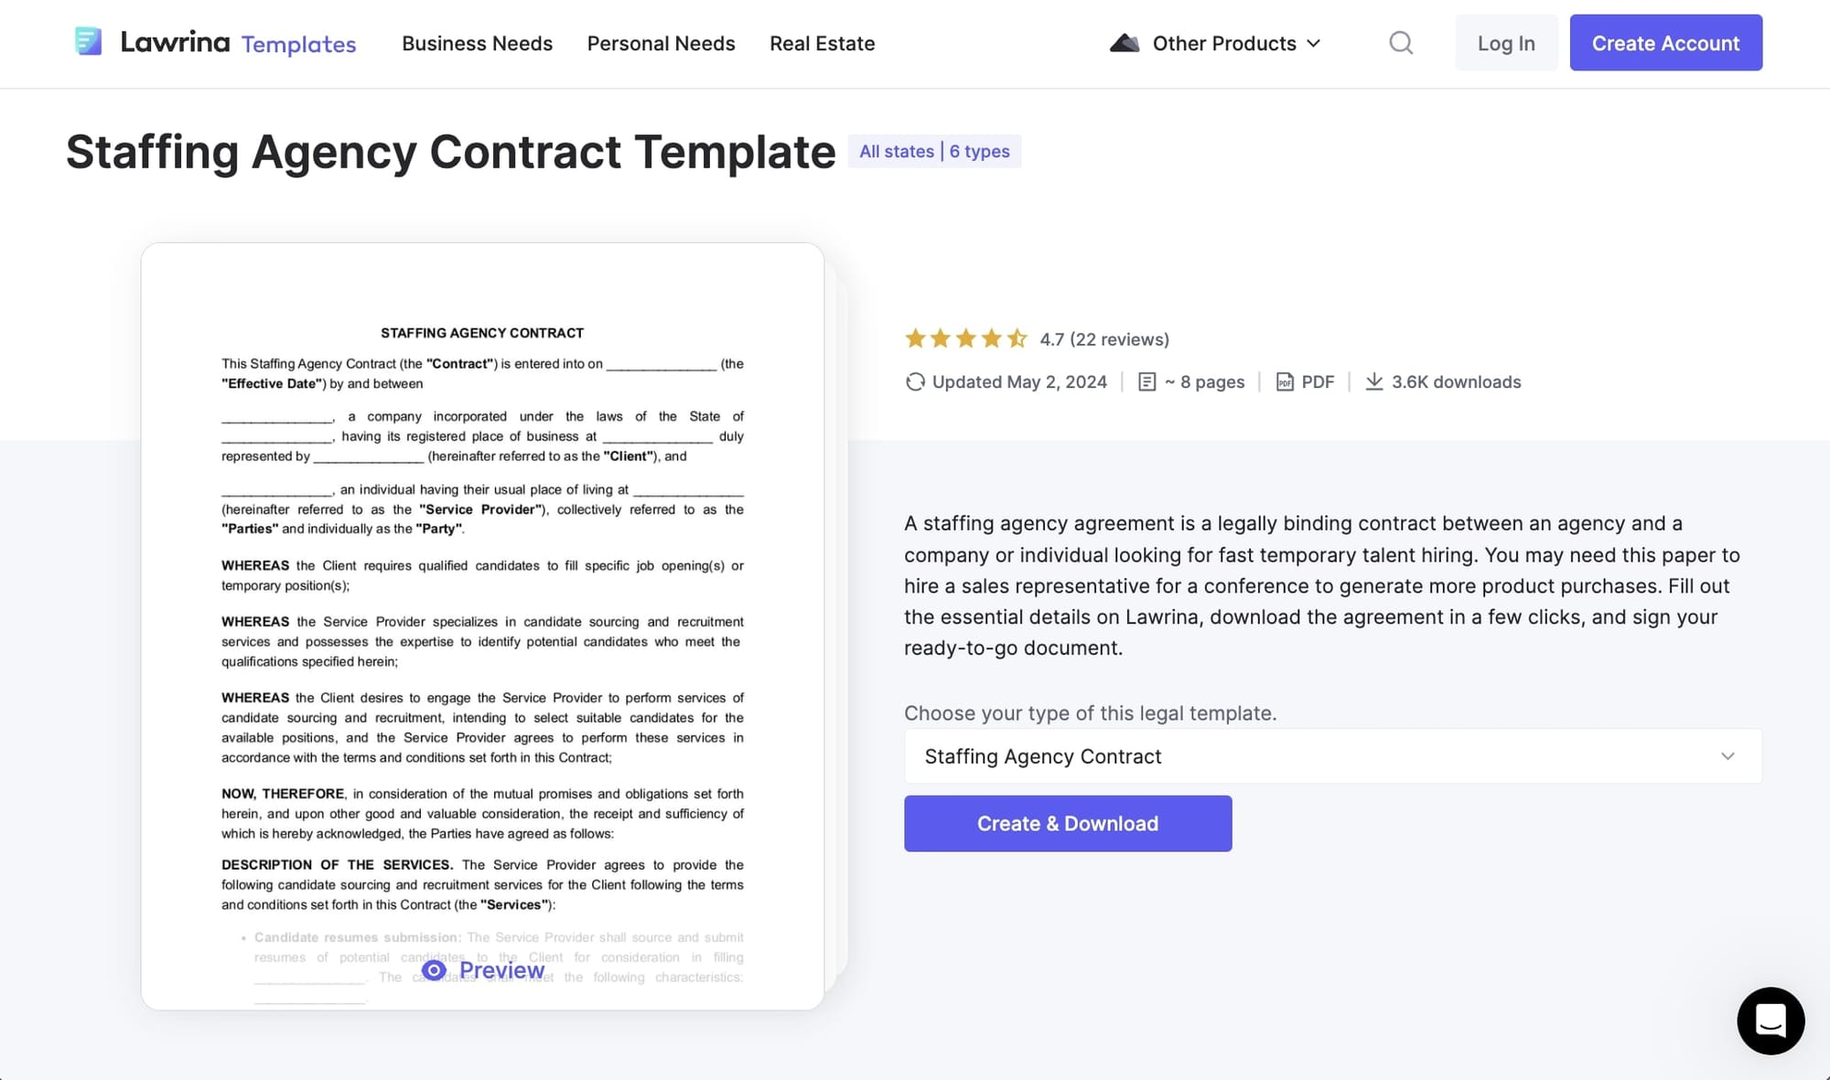The width and height of the screenshot is (1830, 1080).
Task: Select the PDF file format icon
Action: [1284, 381]
